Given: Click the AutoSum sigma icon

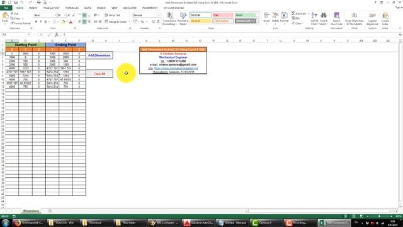Looking at the screenshot, I should [x=293, y=13].
